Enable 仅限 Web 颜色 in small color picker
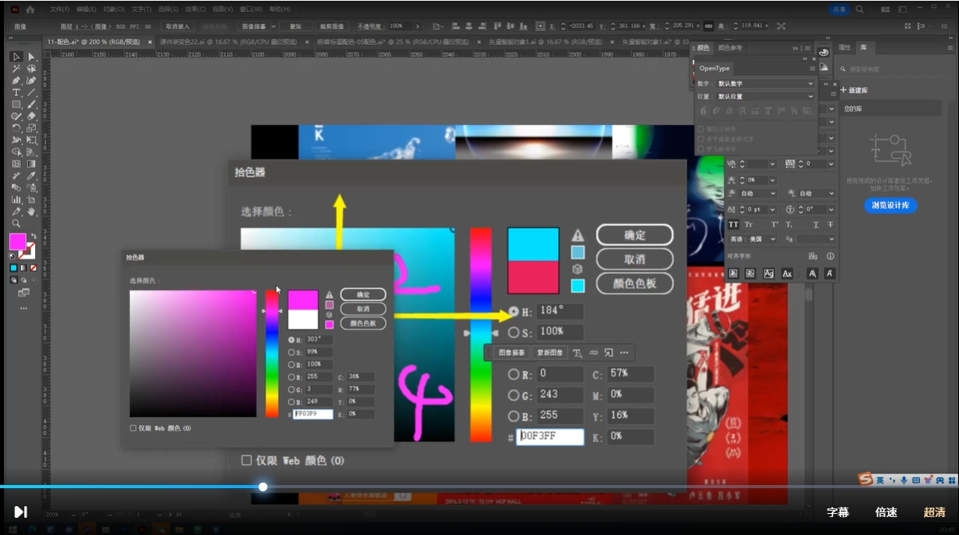 click(134, 428)
